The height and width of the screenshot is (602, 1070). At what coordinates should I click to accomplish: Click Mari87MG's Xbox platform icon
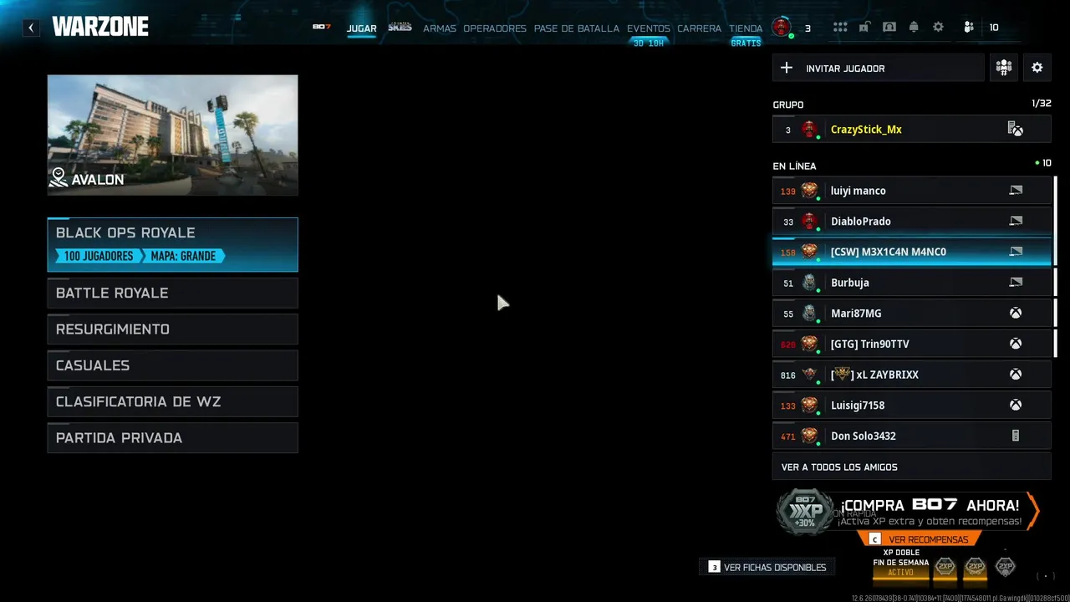click(x=1015, y=314)
